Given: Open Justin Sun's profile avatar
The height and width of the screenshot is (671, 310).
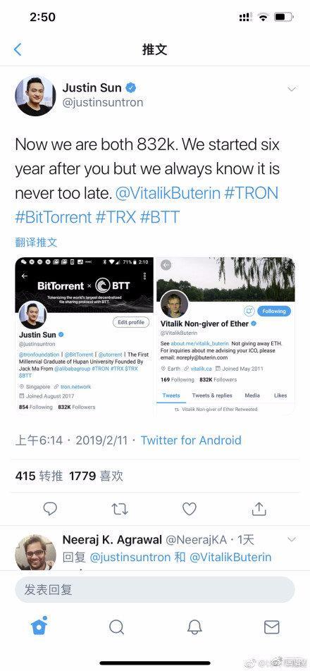Looking at the screenshot, I should point(35,96).
